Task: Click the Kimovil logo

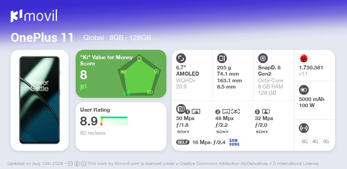Action: pyautogui.click(x=34, y=16)
